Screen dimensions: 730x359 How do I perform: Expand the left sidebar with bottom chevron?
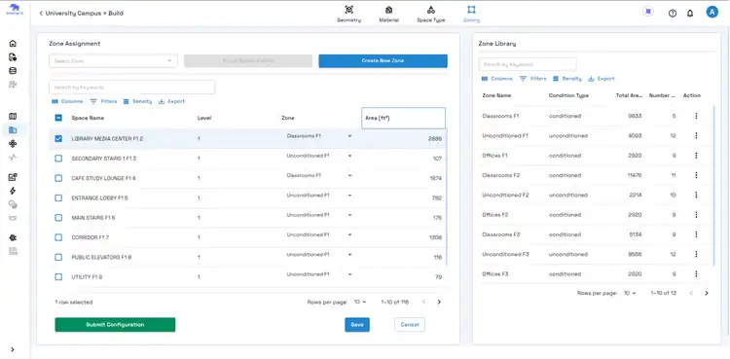[x=13, y=349]
